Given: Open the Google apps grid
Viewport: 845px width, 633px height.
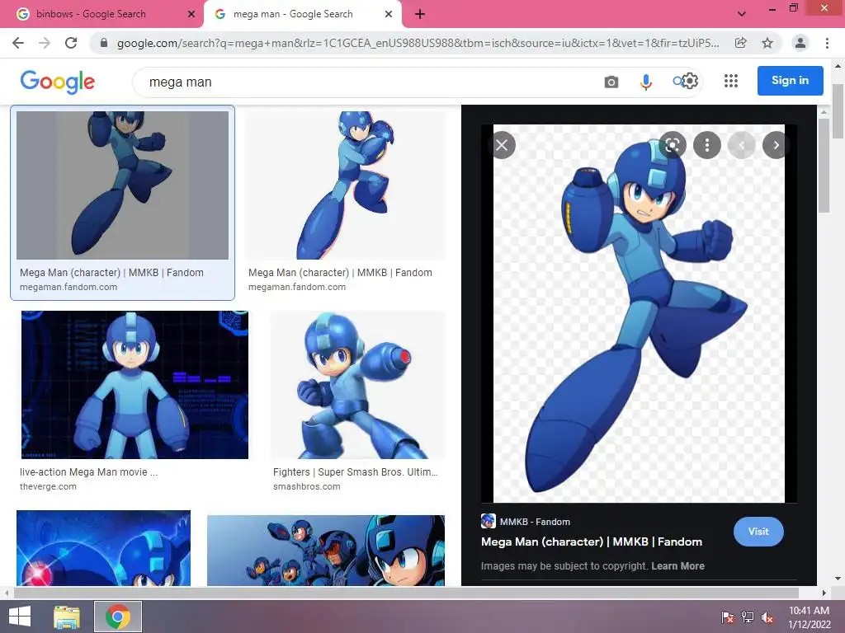Looking at the screenshot, I should pos(731,81).
